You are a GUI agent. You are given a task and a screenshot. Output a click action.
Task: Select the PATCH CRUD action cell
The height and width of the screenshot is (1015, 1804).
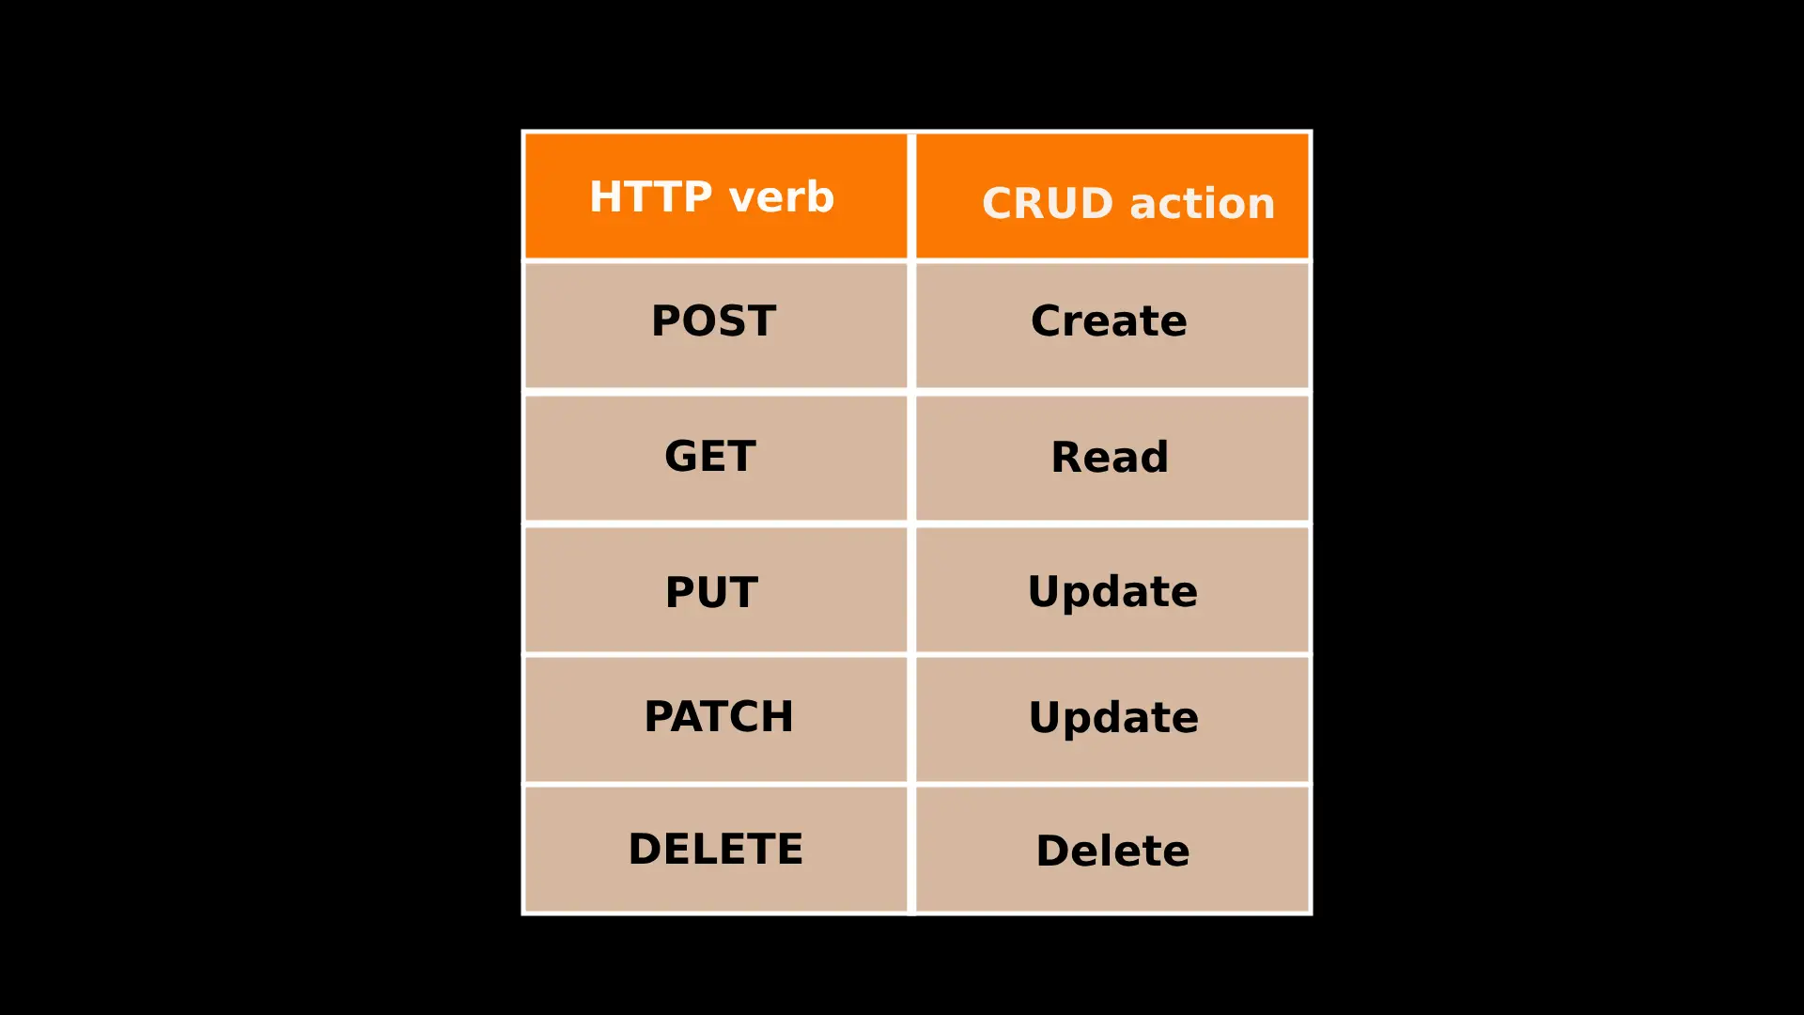(1108, 715)
